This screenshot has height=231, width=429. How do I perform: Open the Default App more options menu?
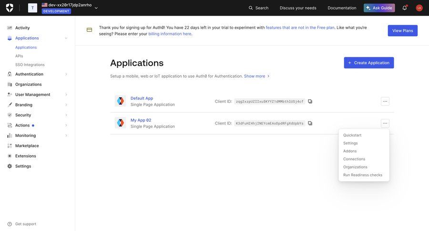(x=385, y=101)
